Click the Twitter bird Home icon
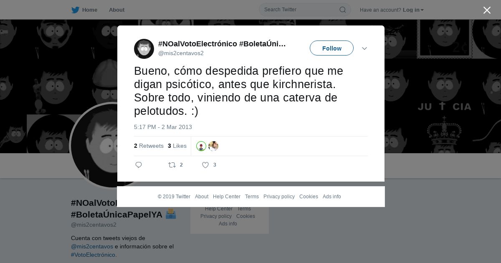Image resolution: width=501 pixels, height=263 pixels. [75, 10]
